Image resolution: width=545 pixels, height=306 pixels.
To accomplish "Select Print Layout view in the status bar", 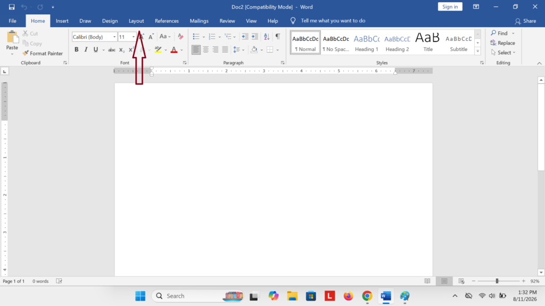I will pyautogui.click(x=444, y=281).
